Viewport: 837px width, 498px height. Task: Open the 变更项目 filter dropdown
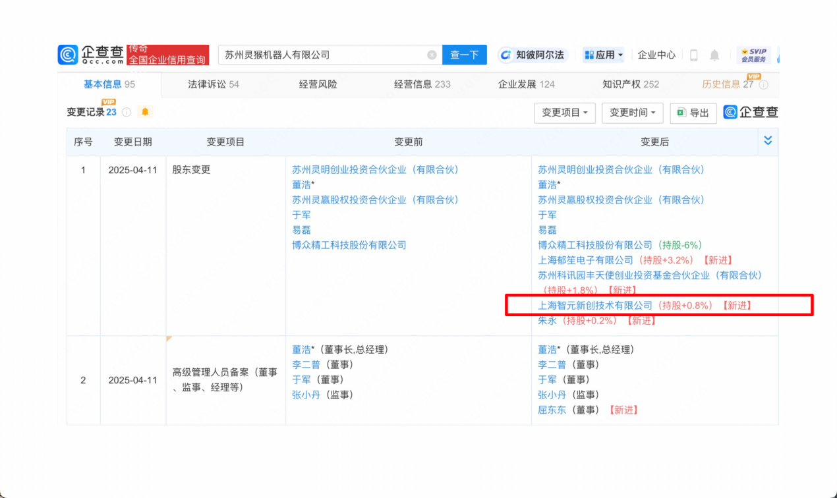pos(565,113)
